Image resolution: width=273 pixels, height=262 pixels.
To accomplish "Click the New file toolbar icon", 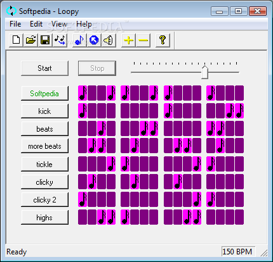I will 16,40.
